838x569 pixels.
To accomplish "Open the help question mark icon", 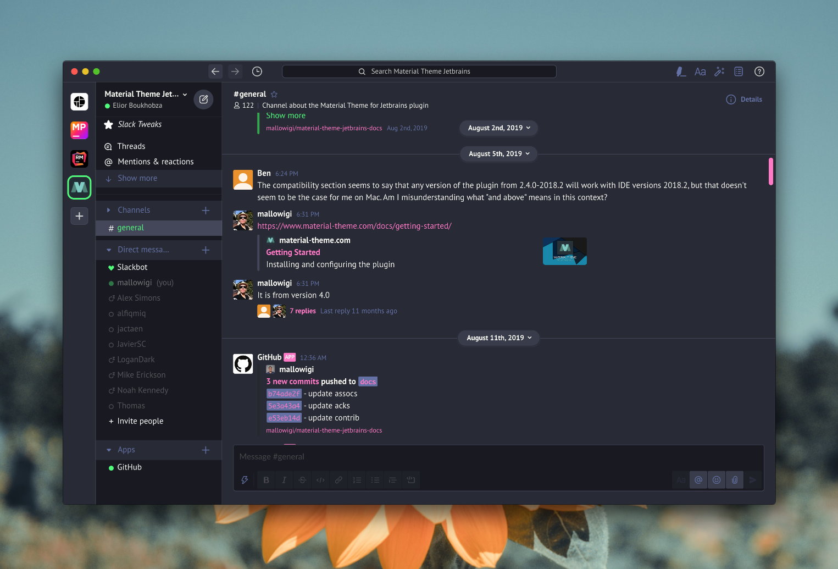I will point(759,71).
